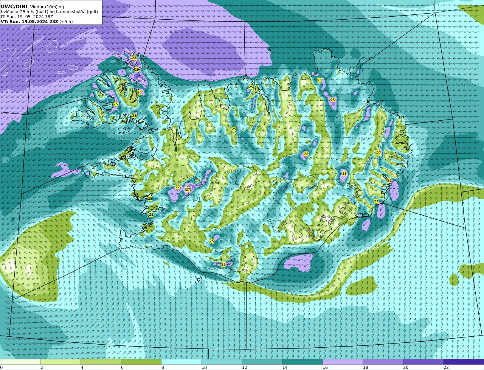Select the 4–6 m/s green color scale segment

tap(101, 362)
